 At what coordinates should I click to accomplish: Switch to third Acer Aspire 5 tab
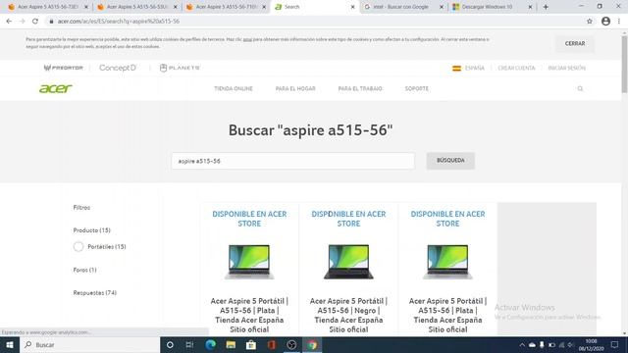coord(227,7)
